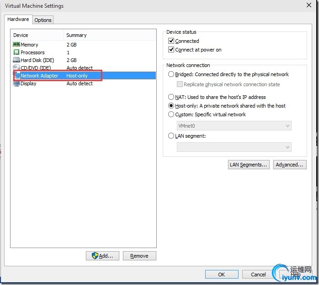
Task: Click the Display Auto detect summary
Action: click(80, 83)
